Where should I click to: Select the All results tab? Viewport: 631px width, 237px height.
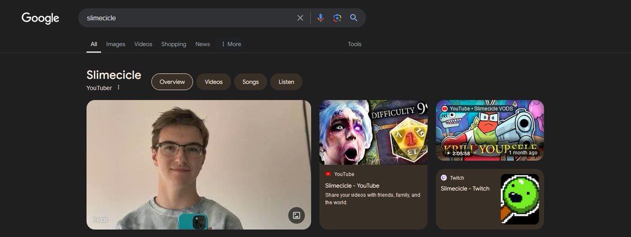pyautogui.click(x=94, y=44)
